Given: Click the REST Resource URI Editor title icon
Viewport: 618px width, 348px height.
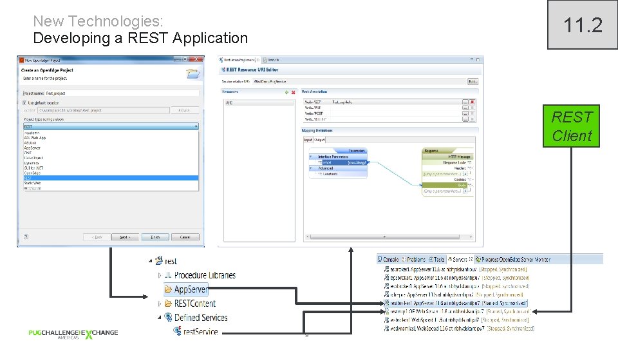Looking at the screenshot, I should tap(223, 70).
